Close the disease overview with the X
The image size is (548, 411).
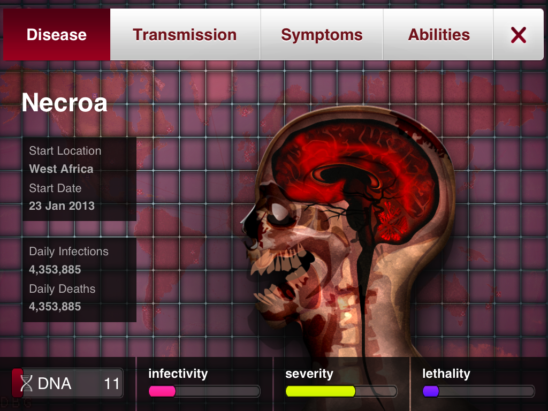pyautogui.click(x=518, y=35)
